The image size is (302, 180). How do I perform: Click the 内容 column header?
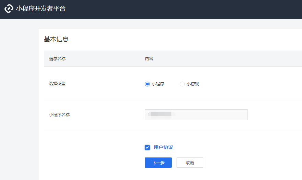149,59
